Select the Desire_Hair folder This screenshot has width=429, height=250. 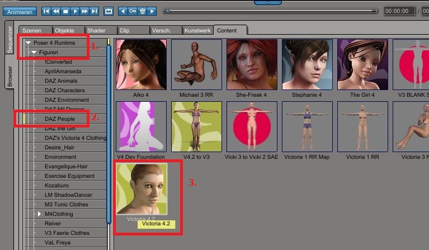tap(59, 148)
